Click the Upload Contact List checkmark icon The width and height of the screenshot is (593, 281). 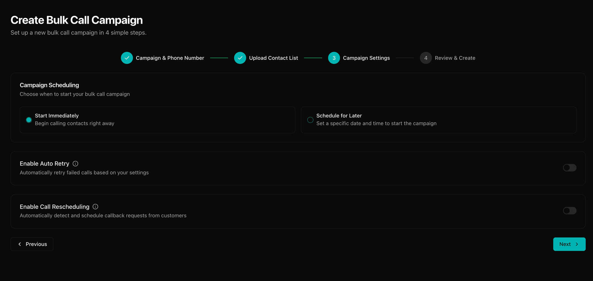click(x=240, y=58)
